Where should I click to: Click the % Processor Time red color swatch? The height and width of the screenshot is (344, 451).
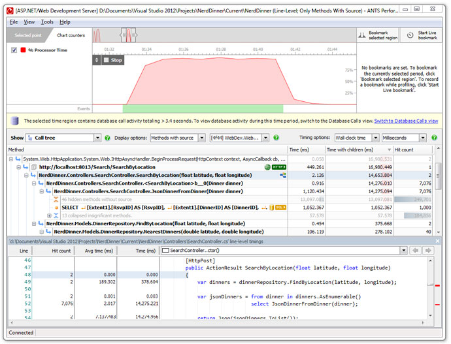click(23, 50)
